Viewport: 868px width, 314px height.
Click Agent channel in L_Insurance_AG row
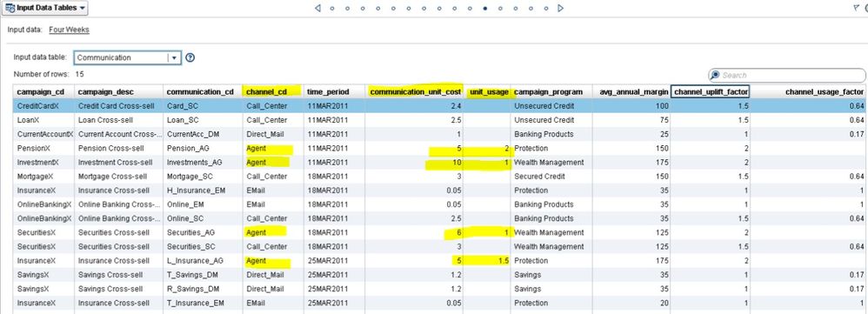[x=273, y=260]
